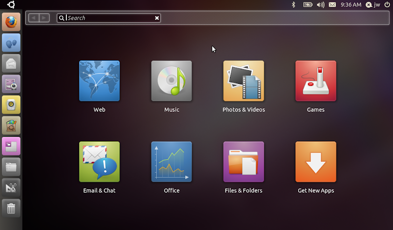This screenshot has width=393, height=230.
Task: Go forward with the right arrow button
Action: [x=44, y=18]
